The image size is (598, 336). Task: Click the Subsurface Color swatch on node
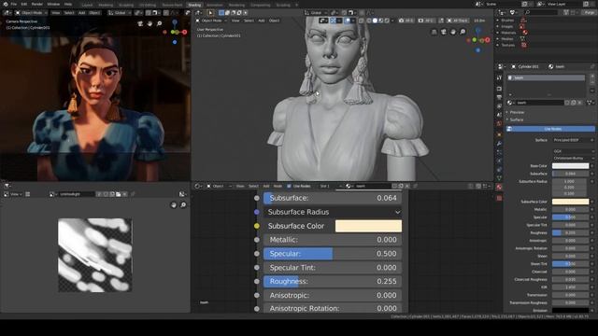(368, 226)
